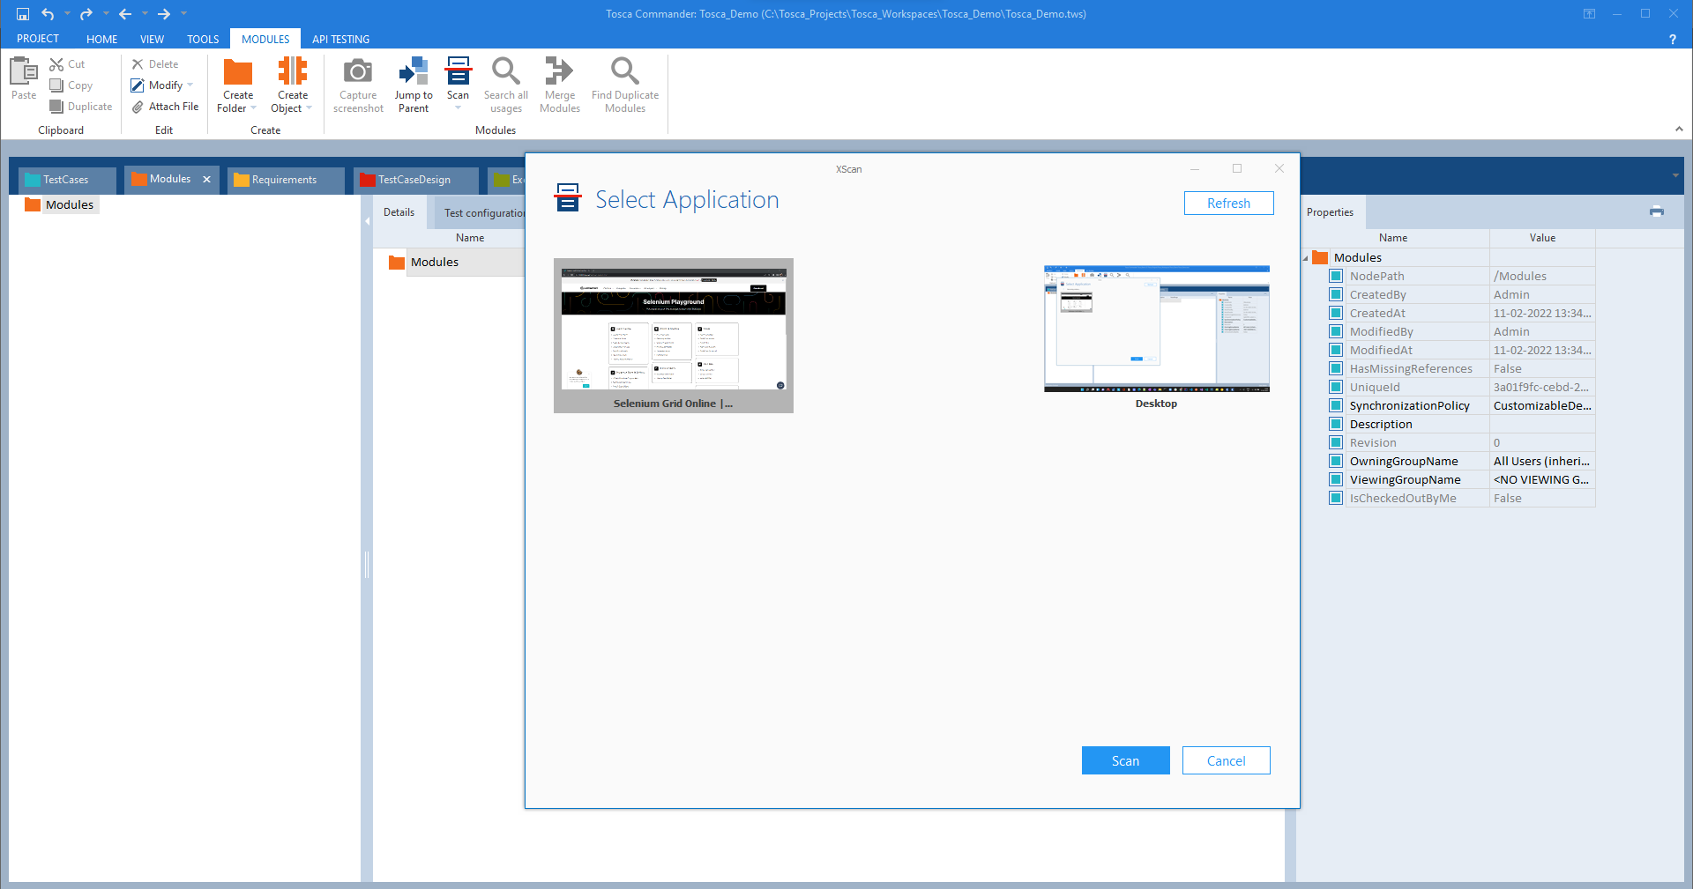
Task: Click the Create Object icon
Action: (x=292, y=71)
